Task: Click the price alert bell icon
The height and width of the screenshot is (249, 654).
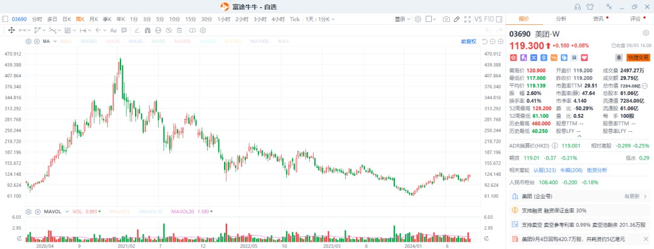Action: 618,57
